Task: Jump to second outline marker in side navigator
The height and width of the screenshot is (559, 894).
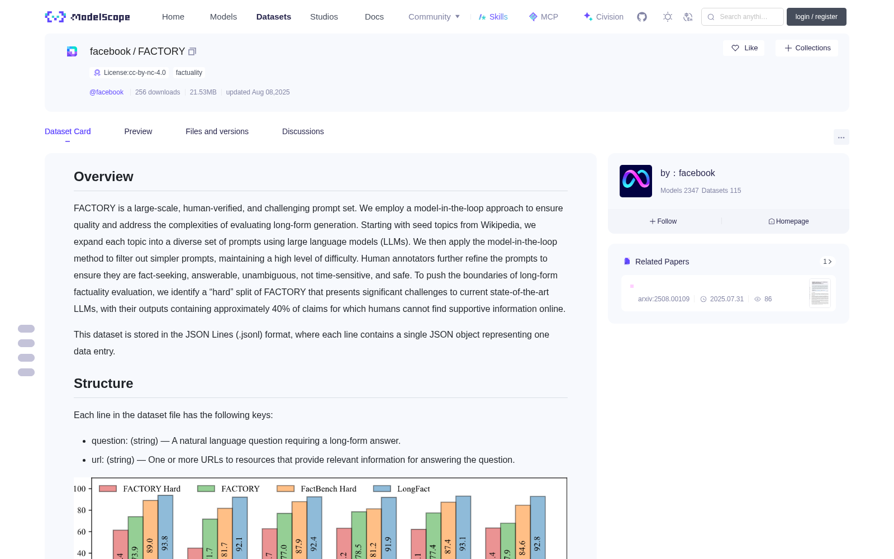Action: tap(26, 343)
